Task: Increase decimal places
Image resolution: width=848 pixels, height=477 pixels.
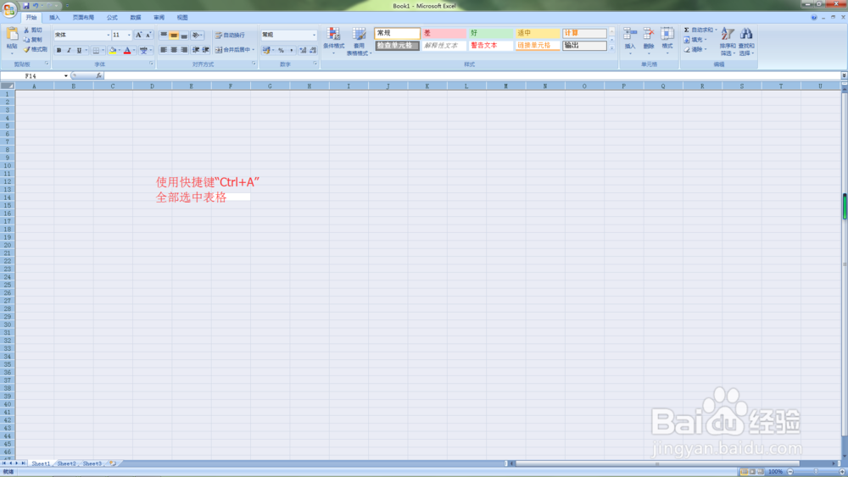Action: click(303, 50)
